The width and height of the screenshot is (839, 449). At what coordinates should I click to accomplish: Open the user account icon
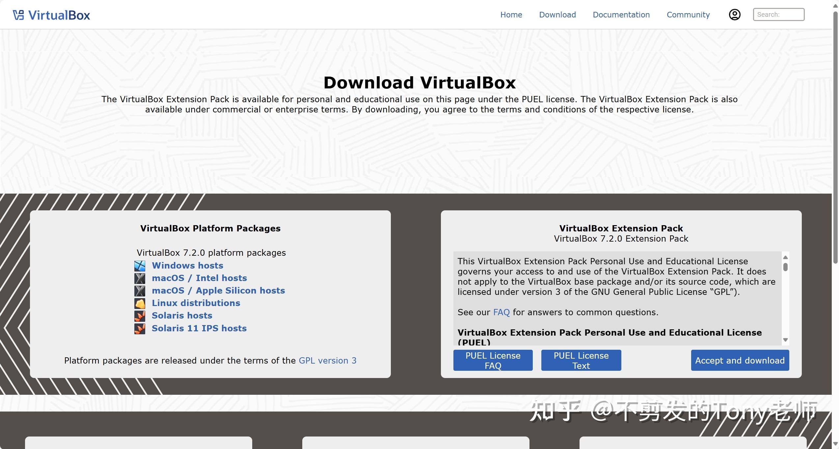coord(734,14)
